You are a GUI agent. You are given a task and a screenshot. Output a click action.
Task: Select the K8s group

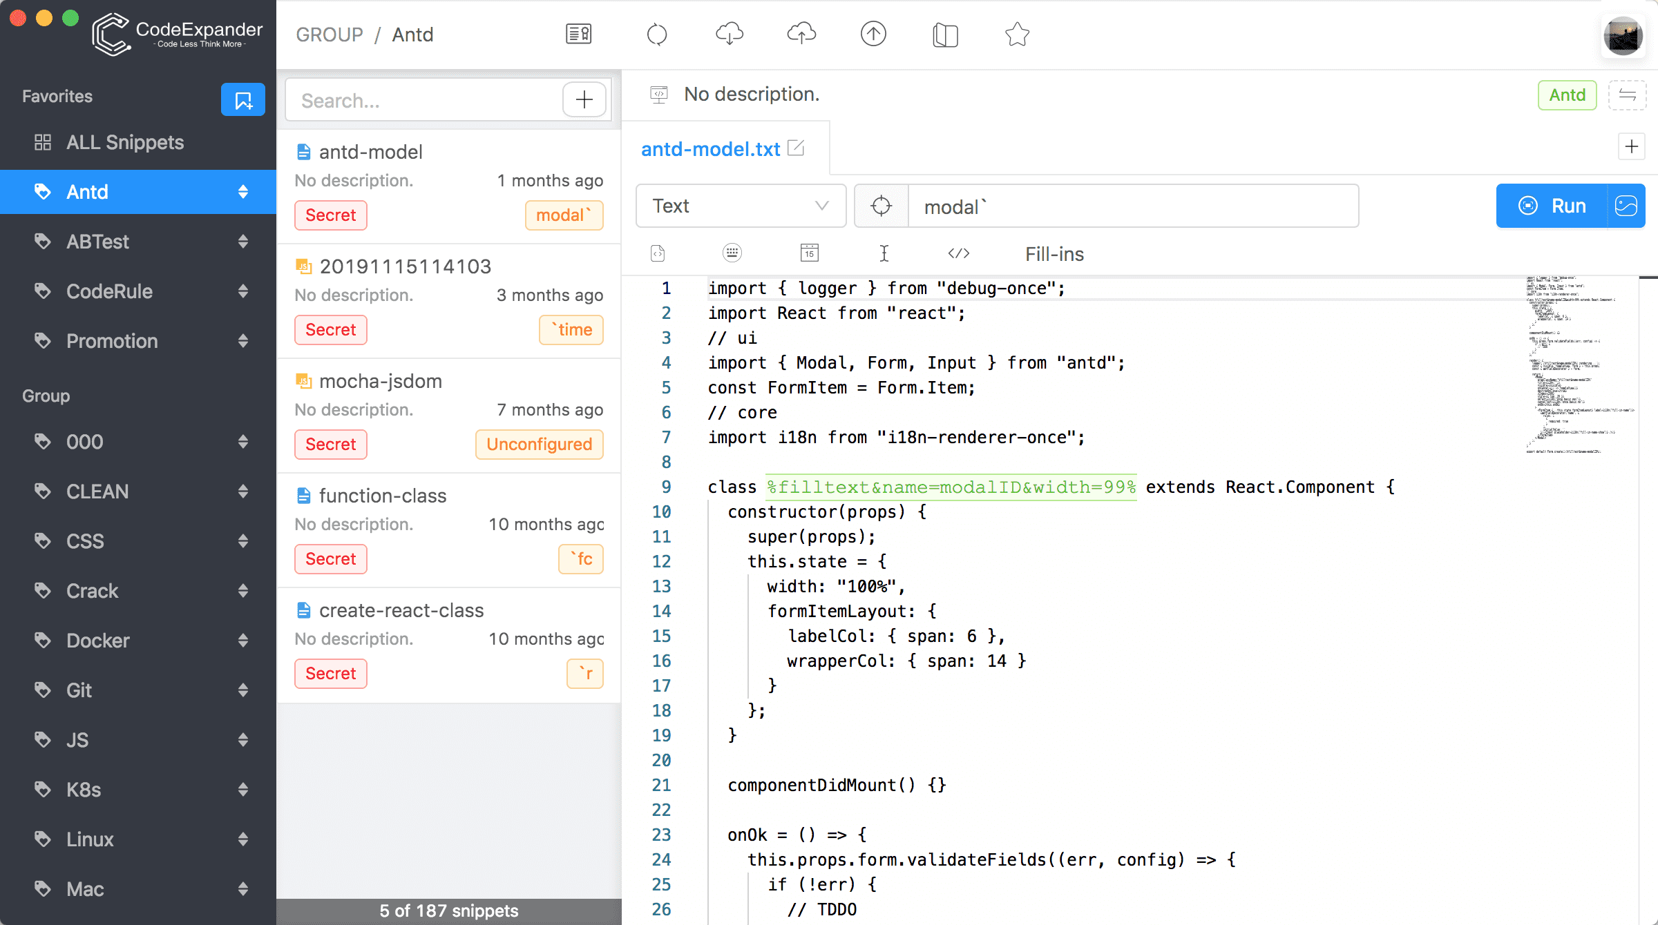point(138,790)
